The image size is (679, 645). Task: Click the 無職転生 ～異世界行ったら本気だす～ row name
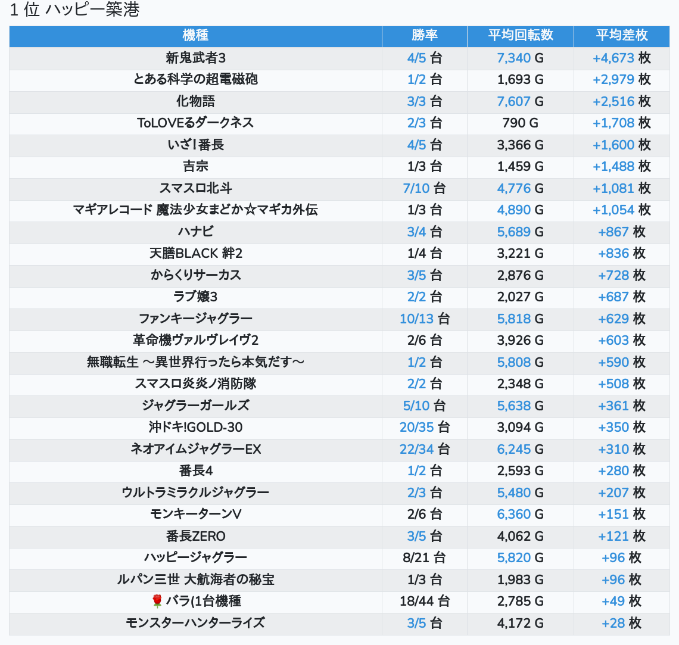[x=195, y=362]
